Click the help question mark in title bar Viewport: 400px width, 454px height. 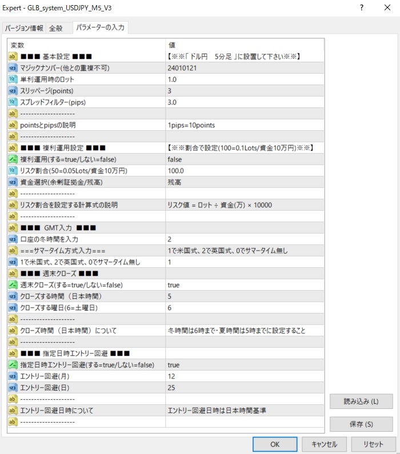(362, 7)
